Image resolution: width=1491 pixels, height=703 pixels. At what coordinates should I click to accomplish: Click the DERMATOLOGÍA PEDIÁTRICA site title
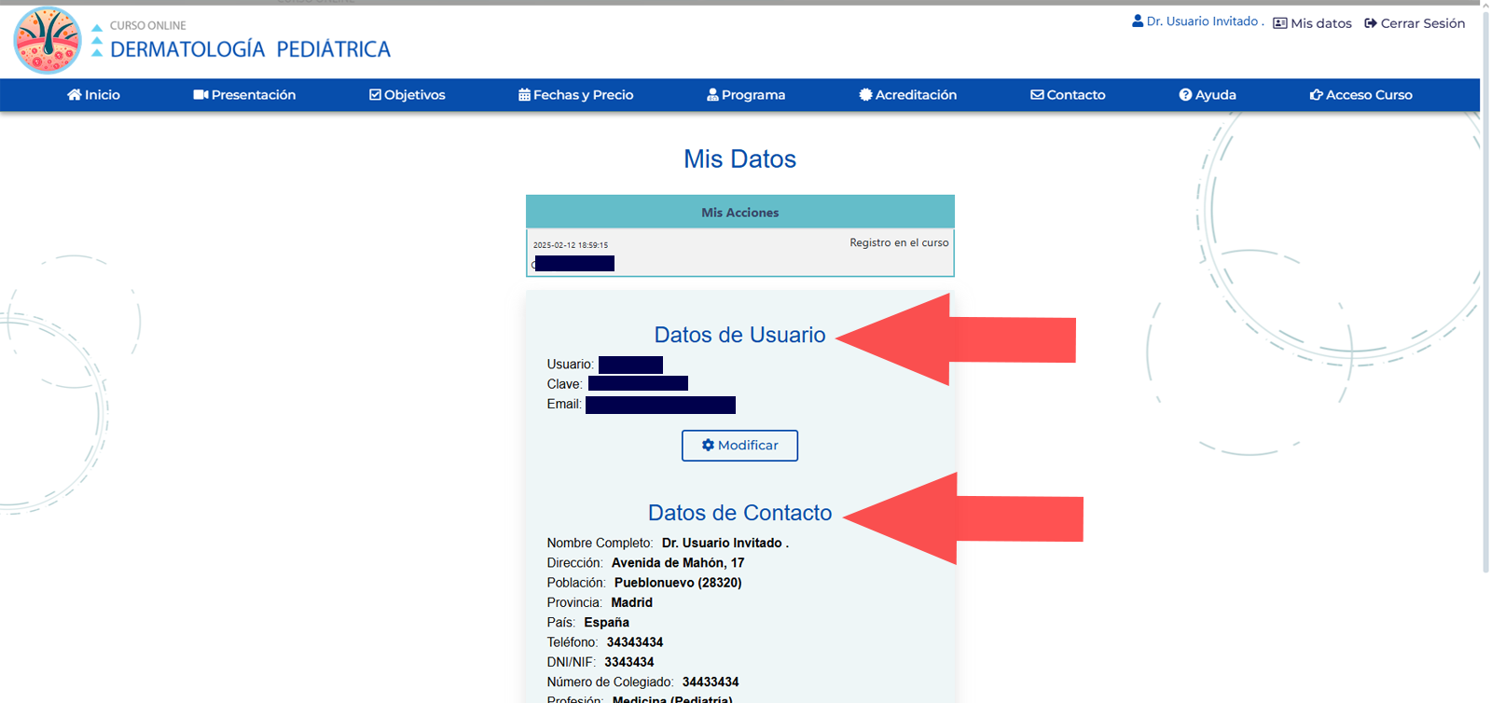coord(250,49)
